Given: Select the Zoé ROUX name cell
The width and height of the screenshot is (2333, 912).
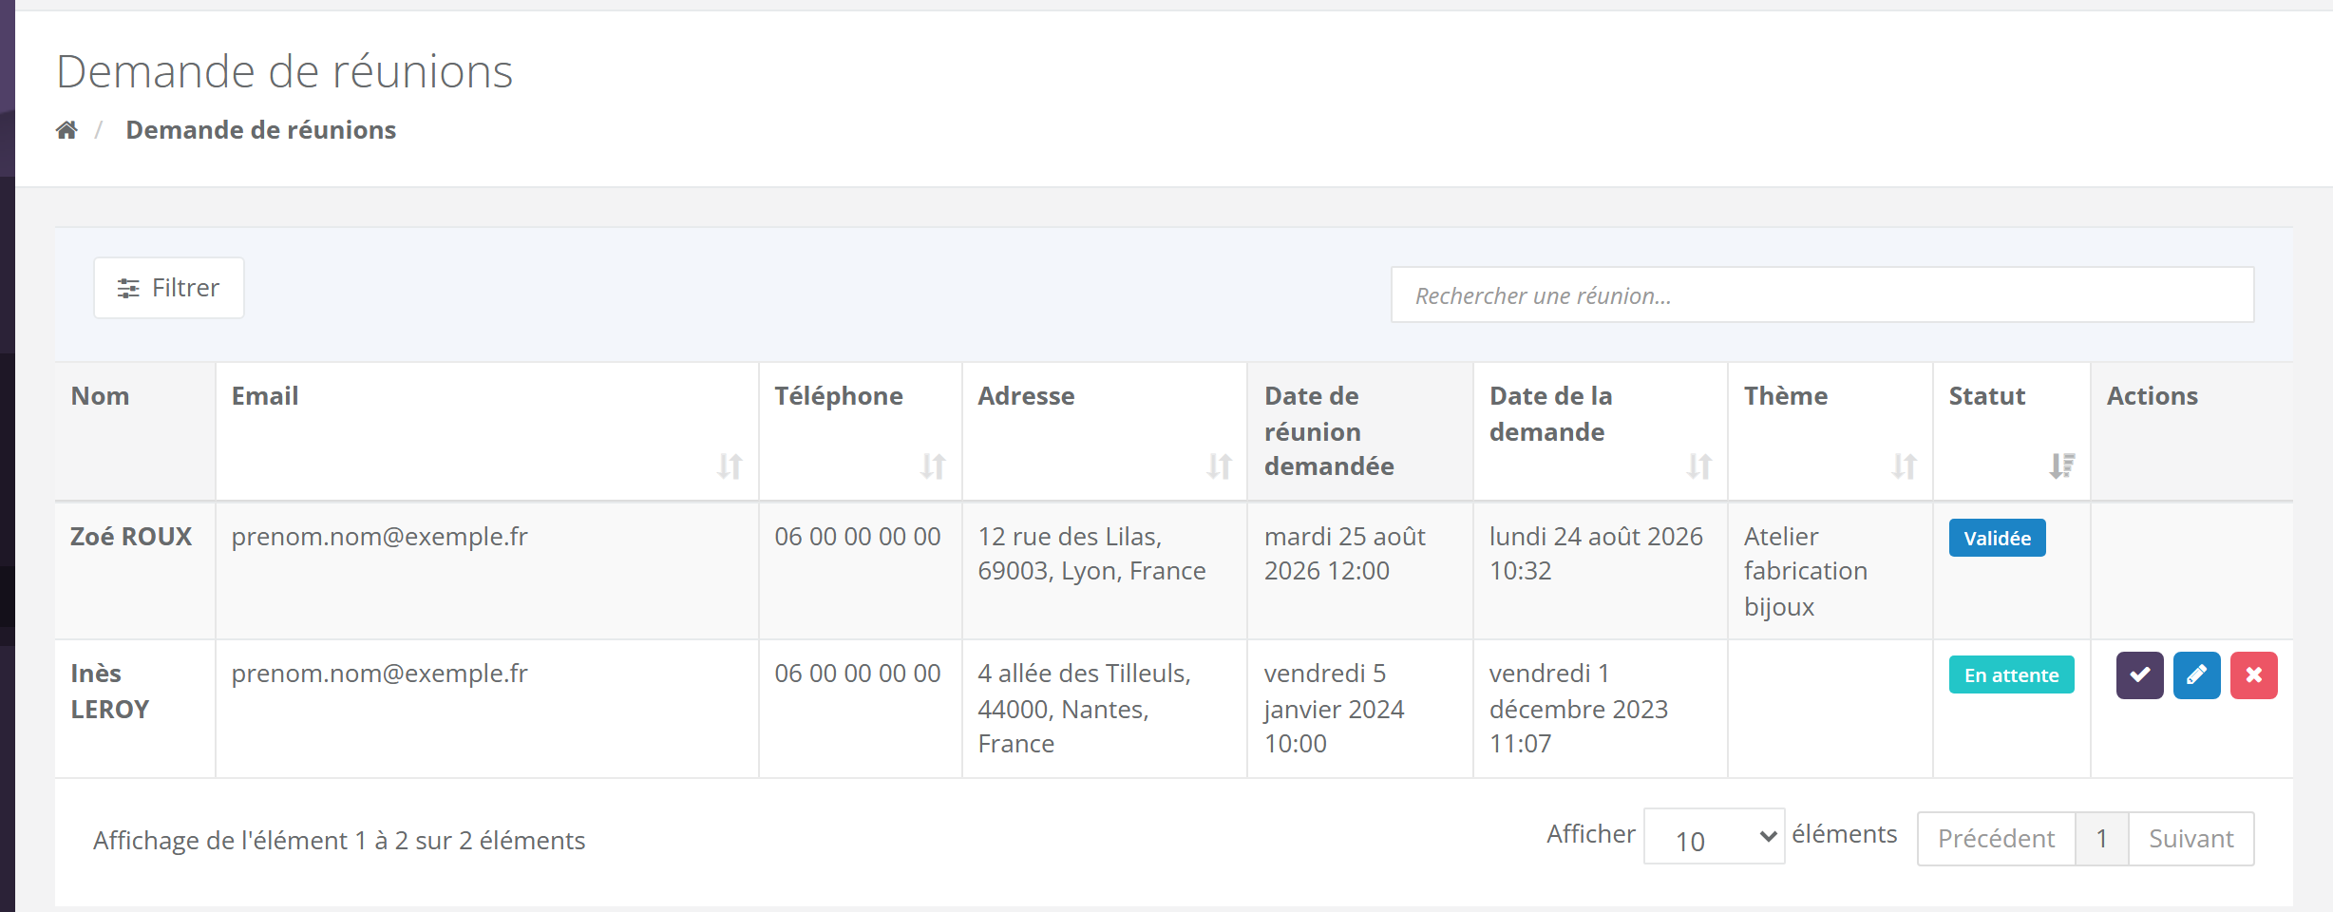Looking at the screenshot, I should tap(135, 571).
